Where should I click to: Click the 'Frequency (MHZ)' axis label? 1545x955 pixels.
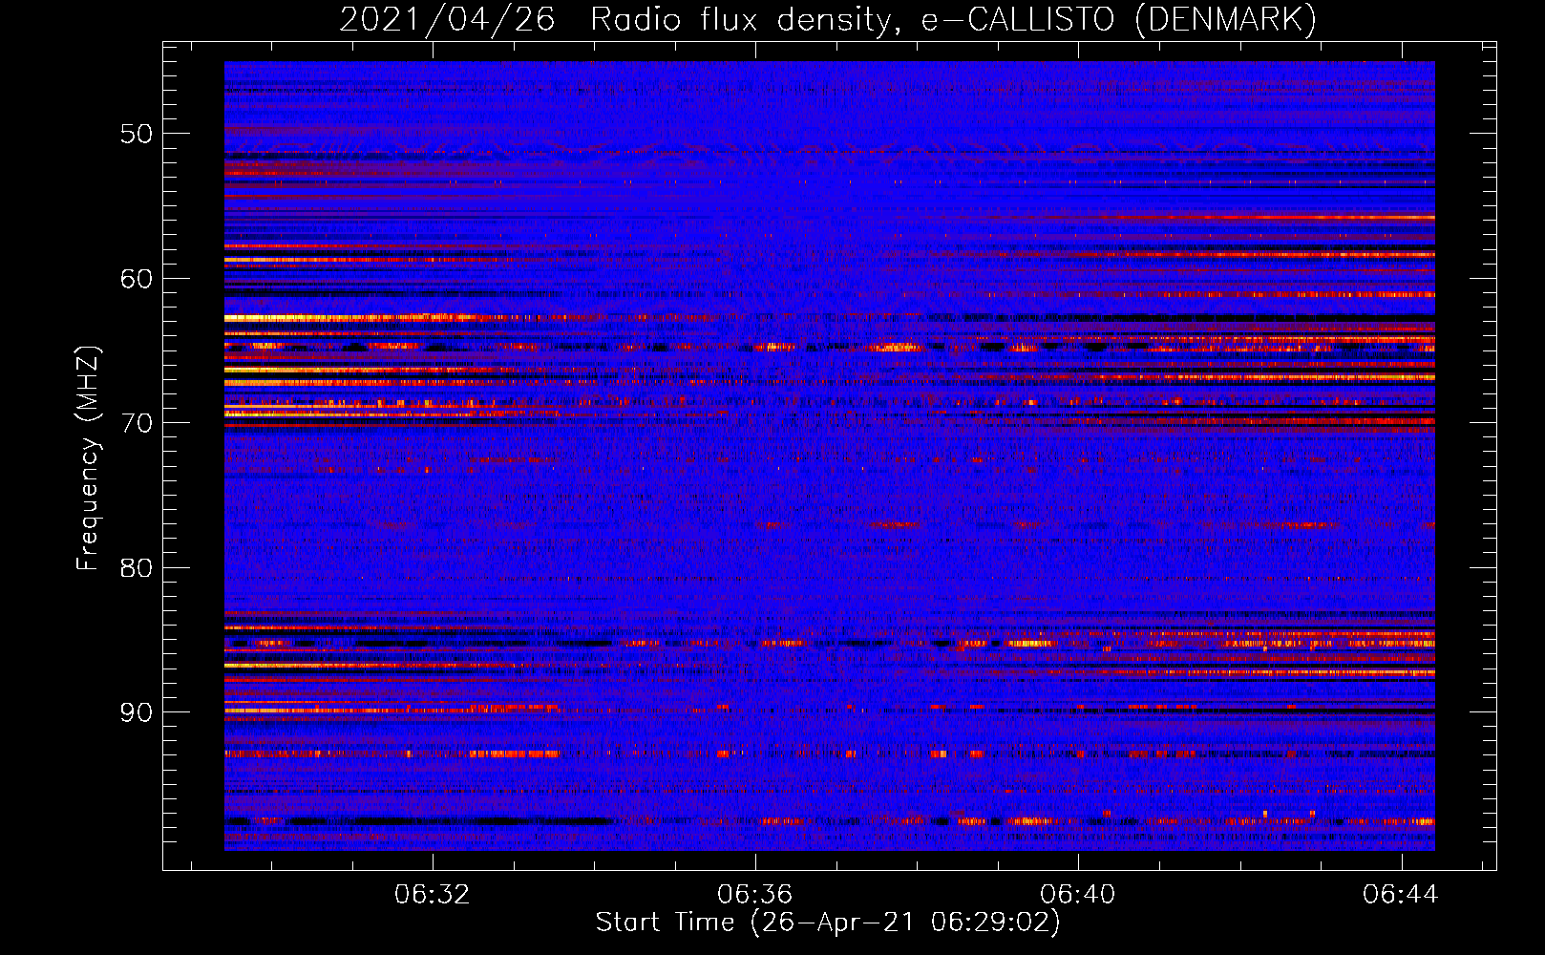[87, 458]
